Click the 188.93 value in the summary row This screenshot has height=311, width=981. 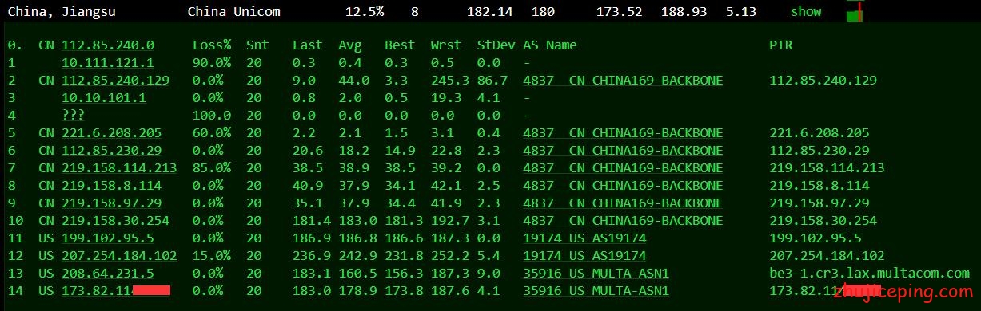click(x=684, y=12)
